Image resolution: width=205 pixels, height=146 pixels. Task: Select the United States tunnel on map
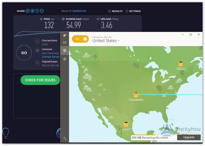[136, 96]
